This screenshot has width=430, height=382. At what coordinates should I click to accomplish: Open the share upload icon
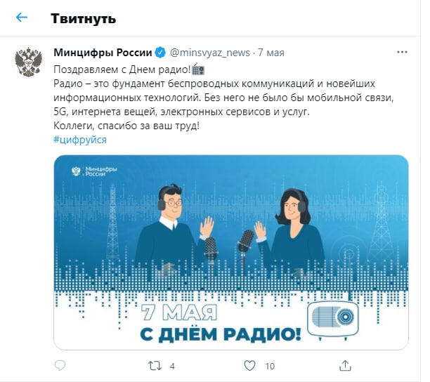345,366
